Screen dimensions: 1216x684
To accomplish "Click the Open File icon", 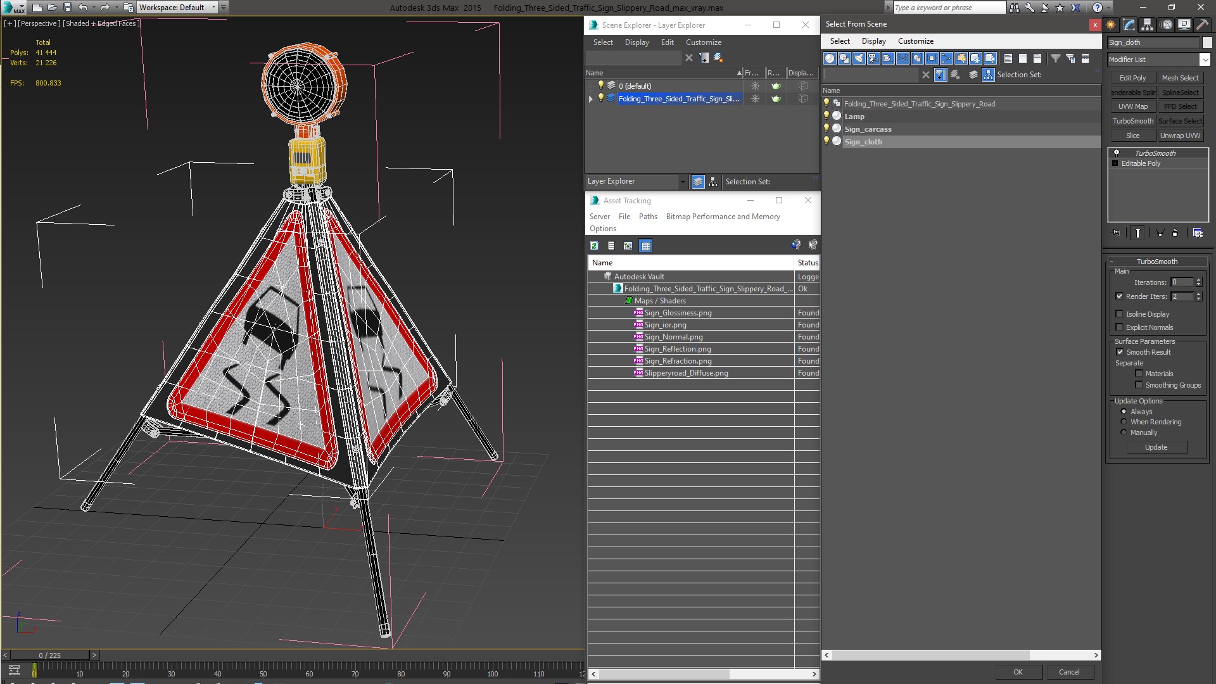I will tap(53, 8).
